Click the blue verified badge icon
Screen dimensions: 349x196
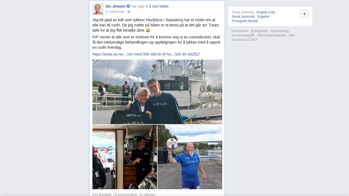click(128, 6)
